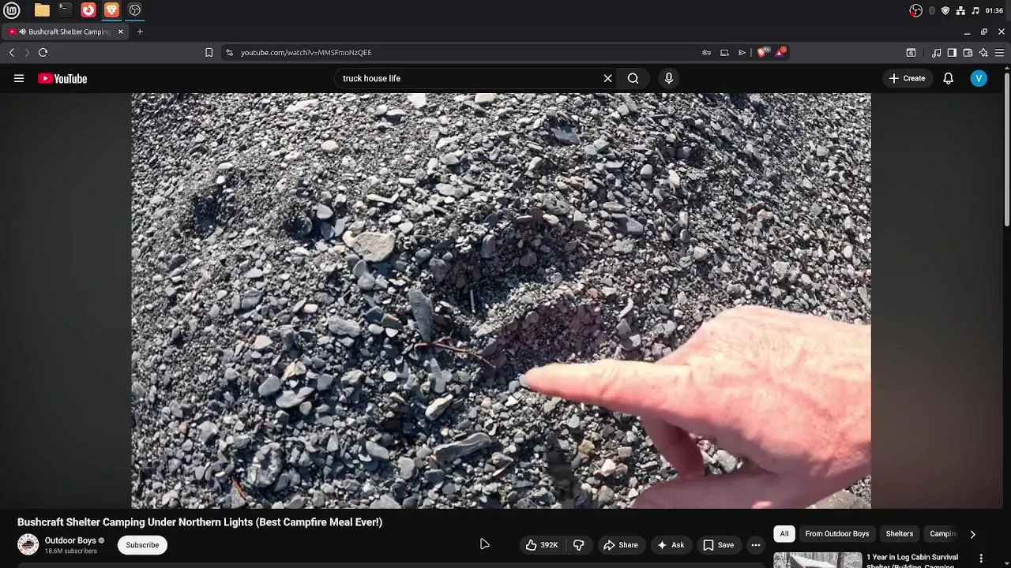Open the Log Cabin video thumbnail
1011x568 pixels.
coord(817,560)
